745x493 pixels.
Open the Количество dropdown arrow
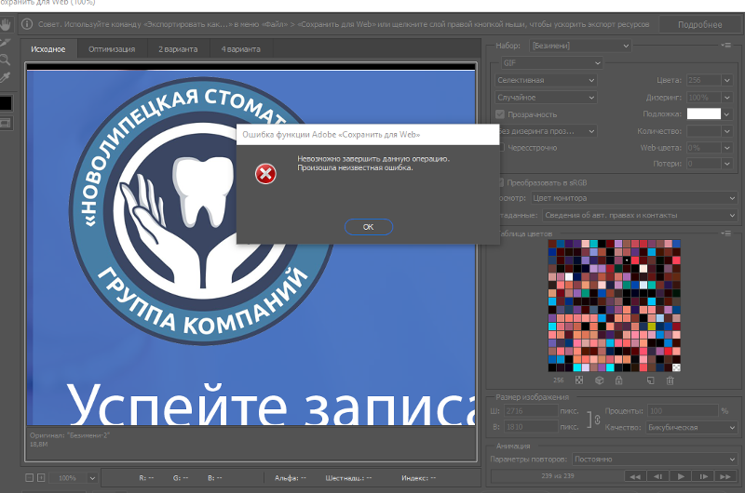(727, 131)
